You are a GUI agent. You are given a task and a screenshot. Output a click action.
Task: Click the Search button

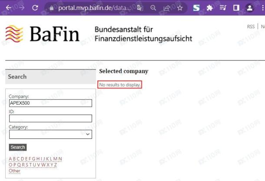pyautogui.click(x=18, y=147)
